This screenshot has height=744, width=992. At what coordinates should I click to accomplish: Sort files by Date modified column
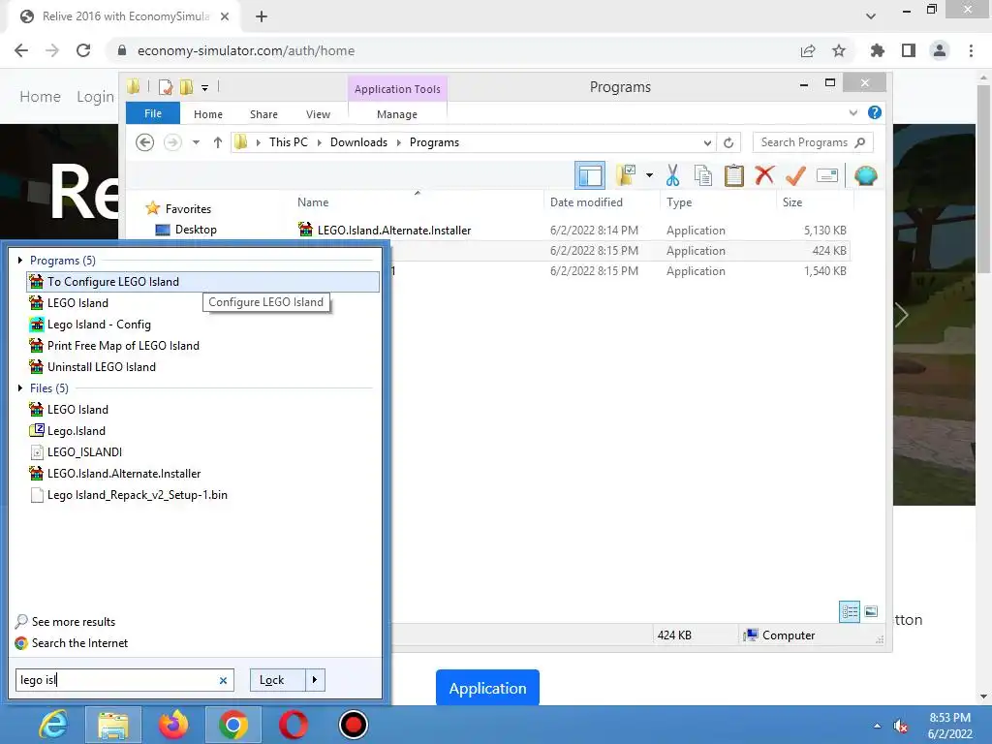(586, 202)
